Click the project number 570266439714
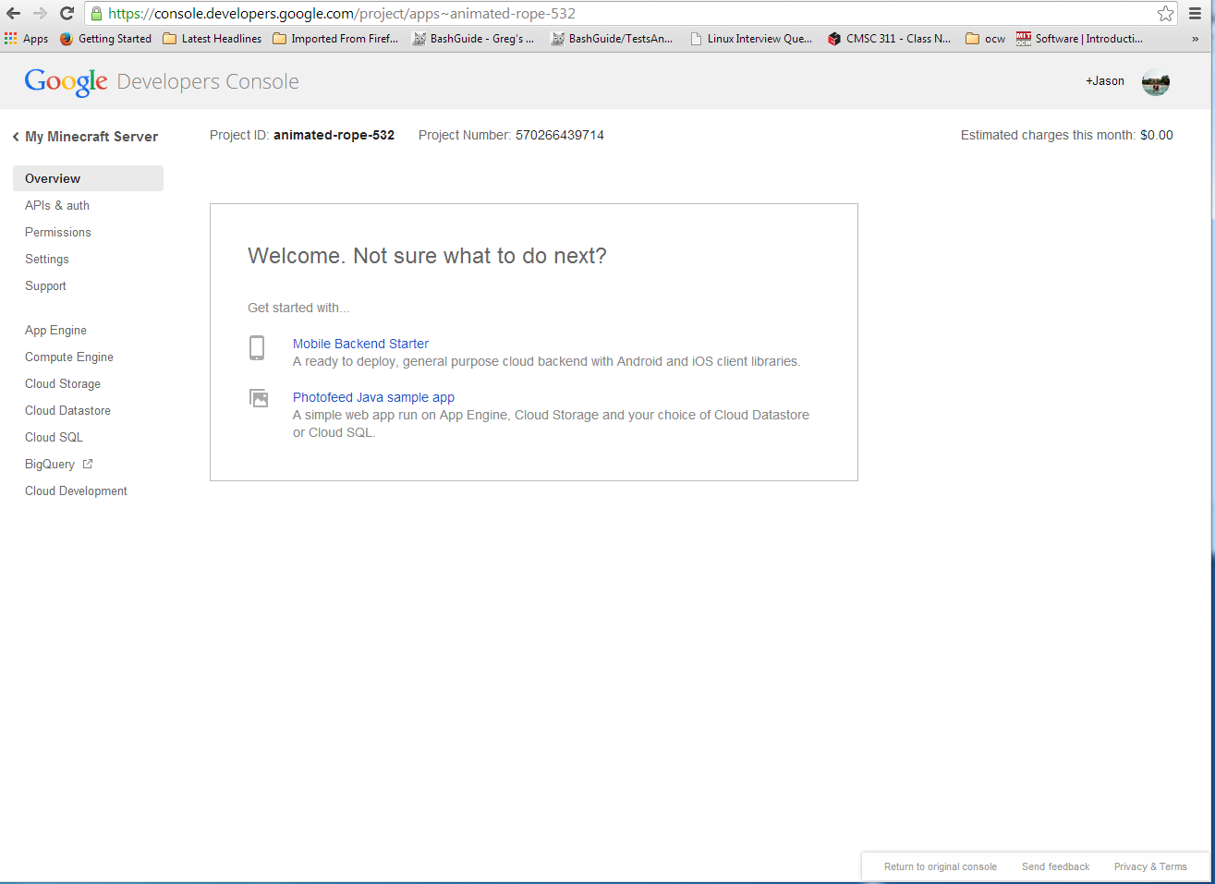The image size is (1215, 884). [560, 135]
